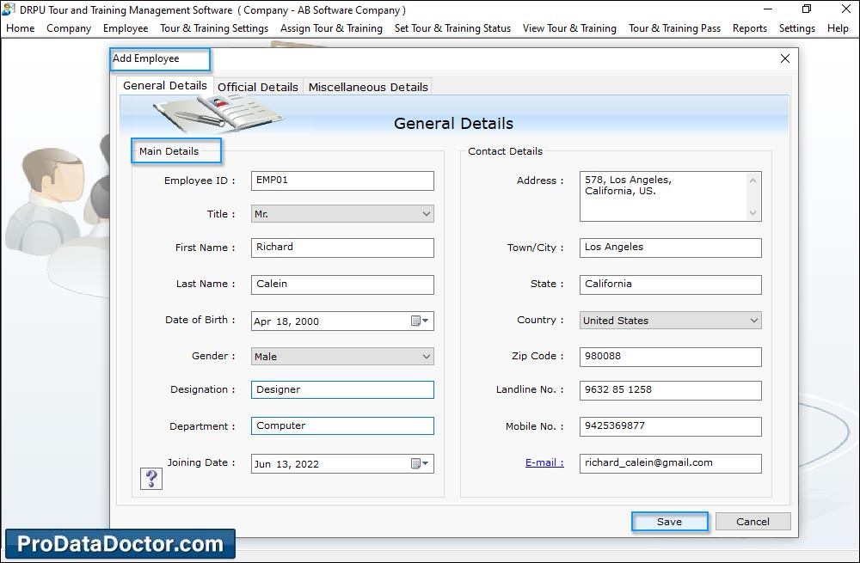Open Tour & Training Pass menu

674,28
